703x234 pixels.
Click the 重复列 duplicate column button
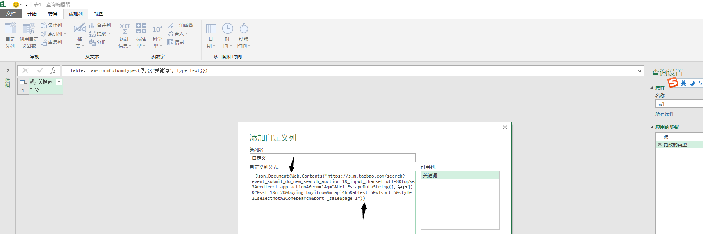pos(52,42)
